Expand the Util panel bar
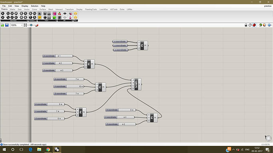Viewport: 273px width, 153px height. tap(65, 20)
